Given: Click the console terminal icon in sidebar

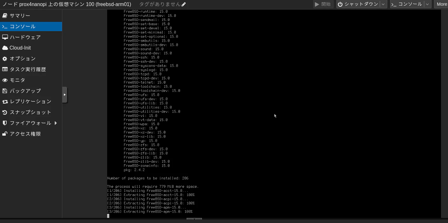Looking at the screenshot, I should coord(5,27).
